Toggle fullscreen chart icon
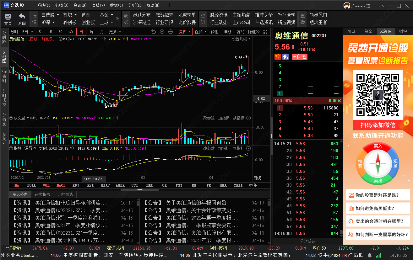The image size is (413, 260). (x=265, y=32)
